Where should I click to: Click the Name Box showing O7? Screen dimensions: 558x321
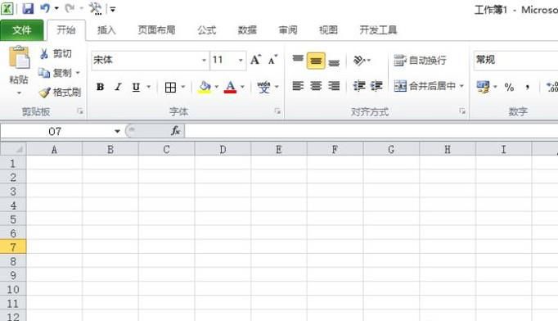pyautogui.click(x=55, y=132)
